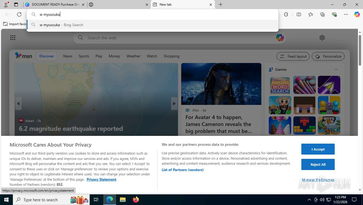Launch Amazing Word Search game thumbnail
The height and width of the screenshot is (205, 363).
point(280,85)
